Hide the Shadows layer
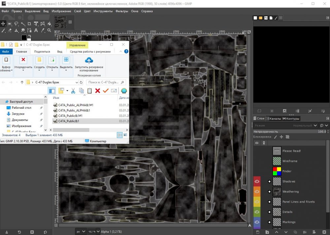Image resolution: width=330 pixels, height=235 pixels. click(257, 181)
